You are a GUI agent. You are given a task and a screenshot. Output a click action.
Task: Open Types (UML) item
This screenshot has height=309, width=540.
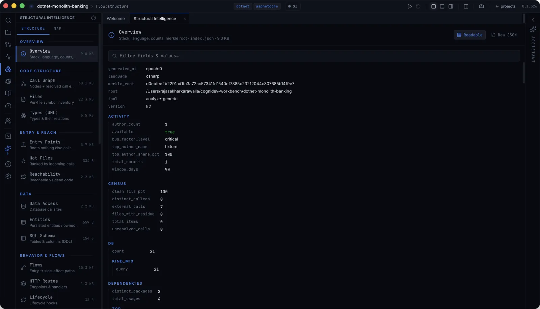click(57, 115)
